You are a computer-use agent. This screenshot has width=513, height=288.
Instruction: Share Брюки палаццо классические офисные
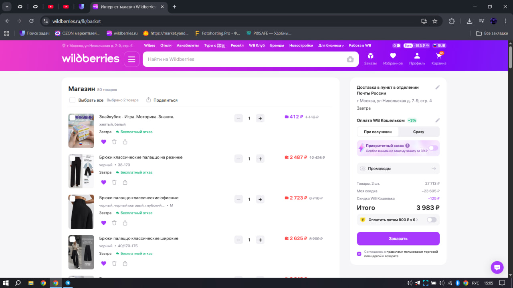pos(125,223)
